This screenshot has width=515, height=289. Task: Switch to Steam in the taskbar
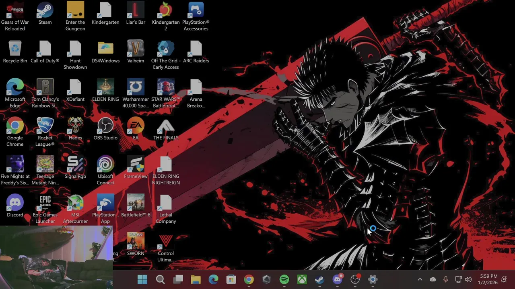(x=319, y=279)
